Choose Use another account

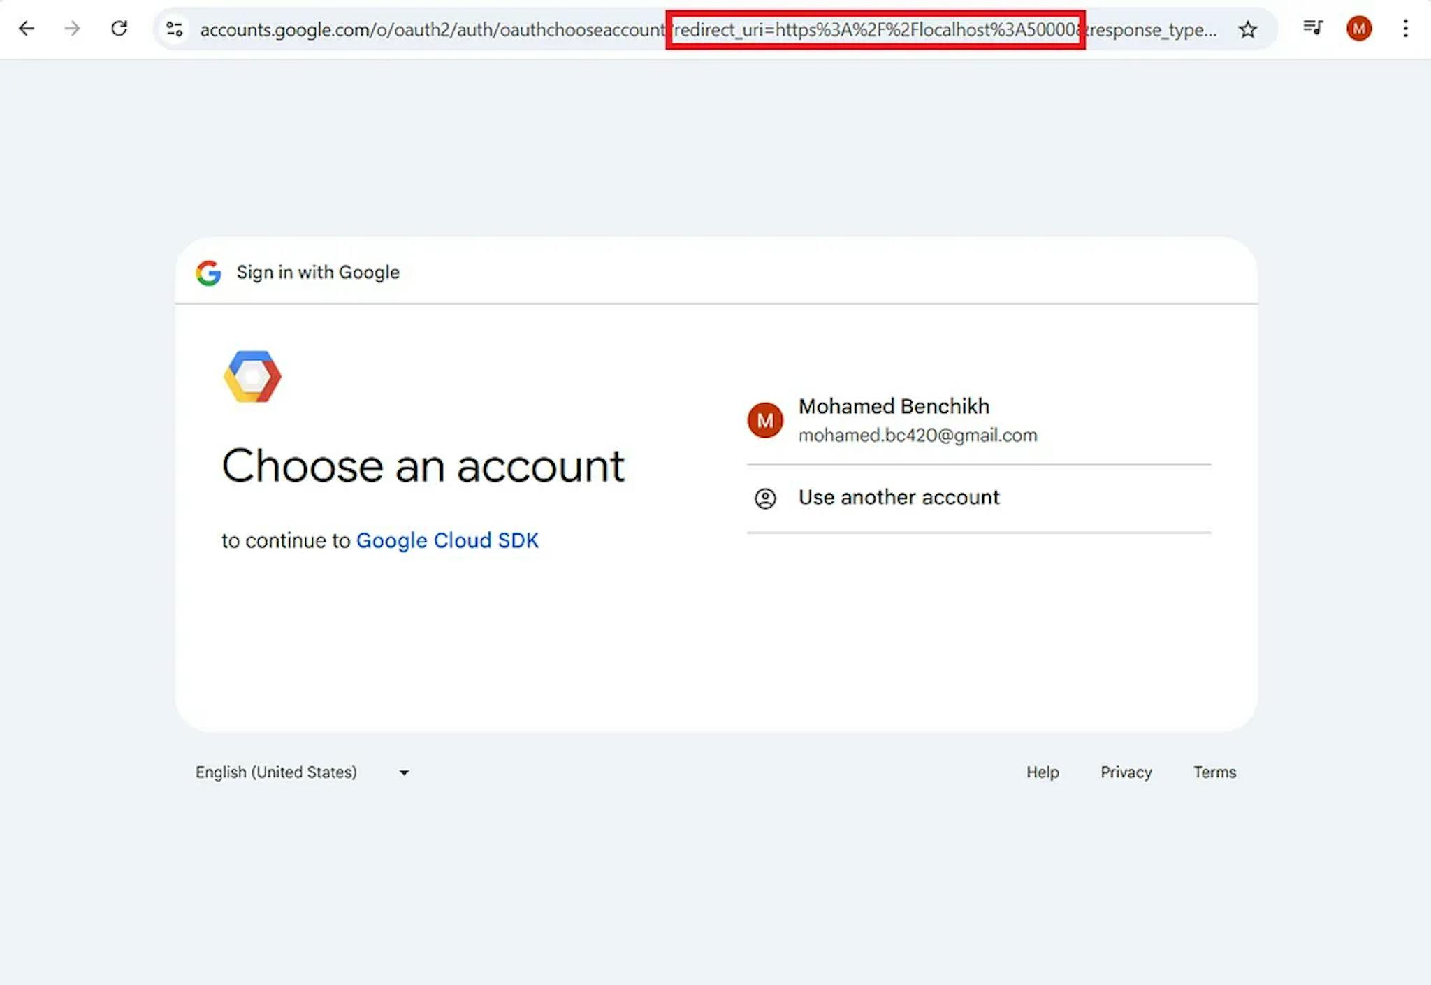coord(899,498)
